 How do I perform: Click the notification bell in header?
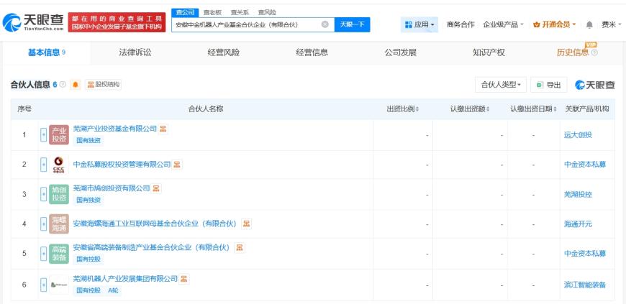click(x=589, y=24)
